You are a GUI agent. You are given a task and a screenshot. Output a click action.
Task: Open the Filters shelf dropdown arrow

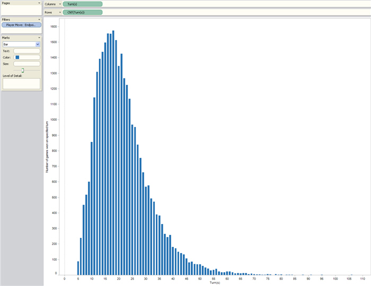(x=39, y=20)
